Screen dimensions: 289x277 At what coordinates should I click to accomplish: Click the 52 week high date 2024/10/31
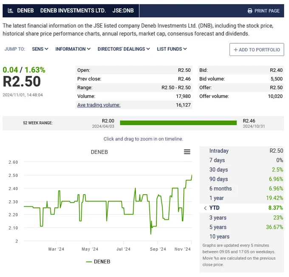(254, 126)
